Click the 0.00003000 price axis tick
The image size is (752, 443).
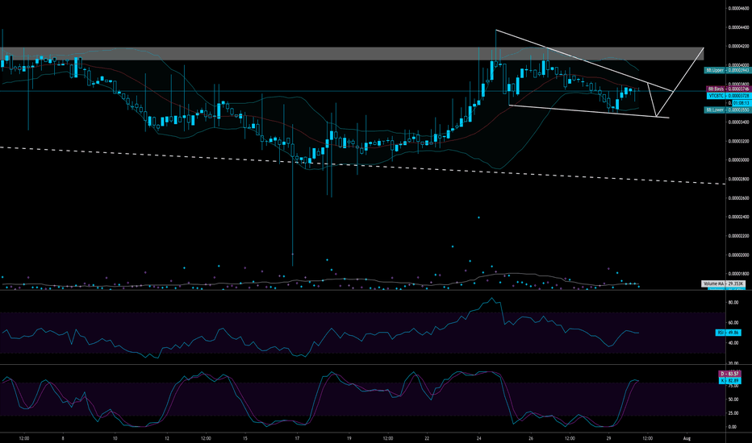click(x=738, y=160)
